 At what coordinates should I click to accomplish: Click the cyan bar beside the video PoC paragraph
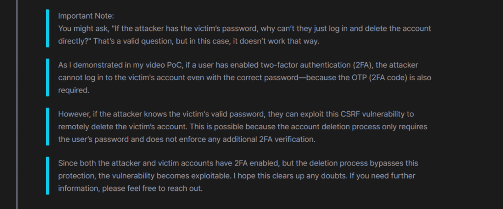[x=47, y=78]
